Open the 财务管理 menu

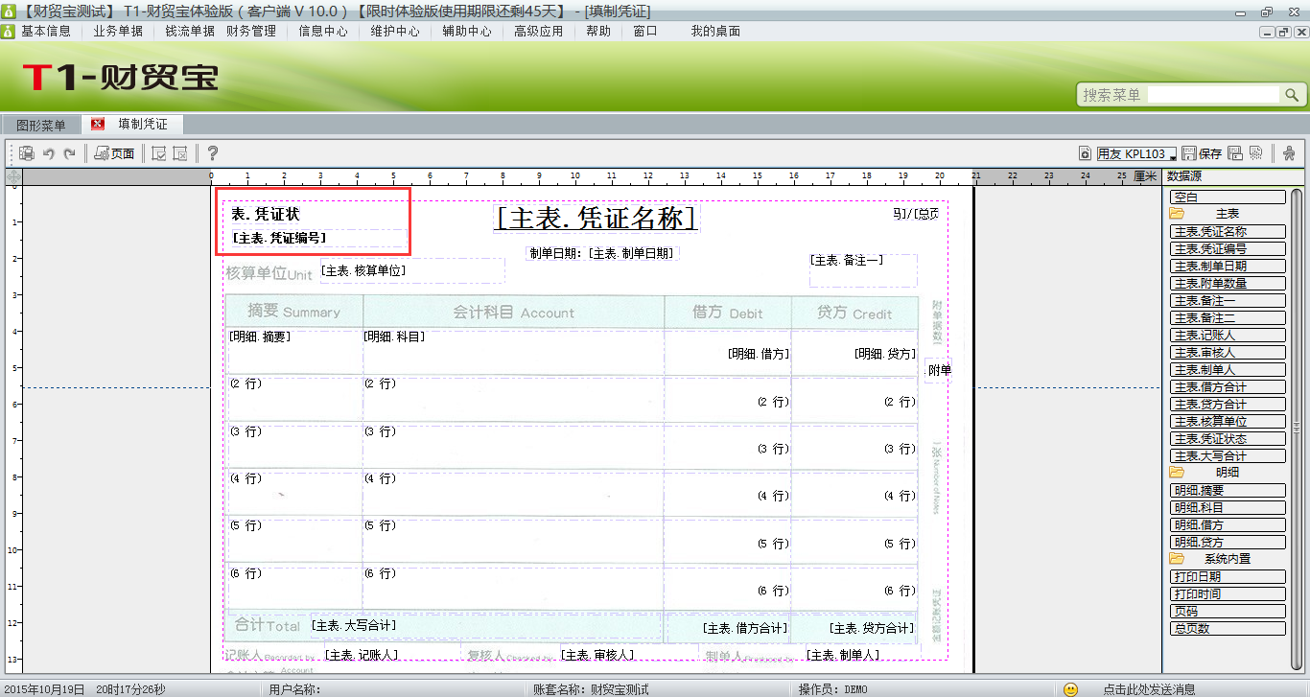(x=251, y=31)
